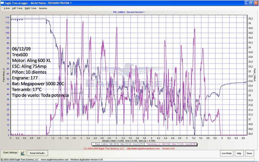Open the Chart Settings icon
This screenshot has width=259, height=162.
pos(22,153)
